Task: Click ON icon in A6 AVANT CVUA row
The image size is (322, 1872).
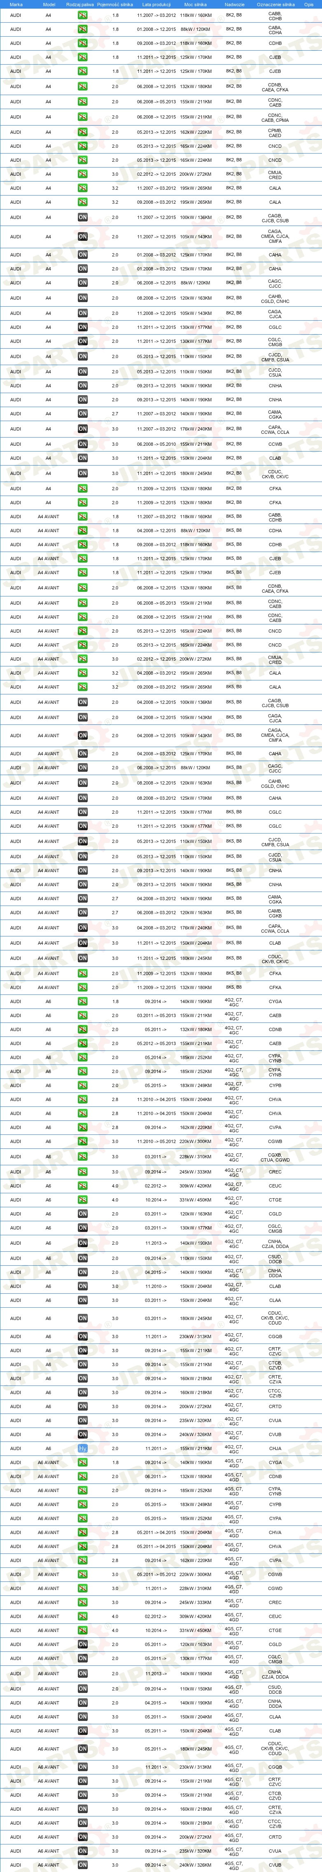Action: pyautogui.click(x=83, y=1851)
